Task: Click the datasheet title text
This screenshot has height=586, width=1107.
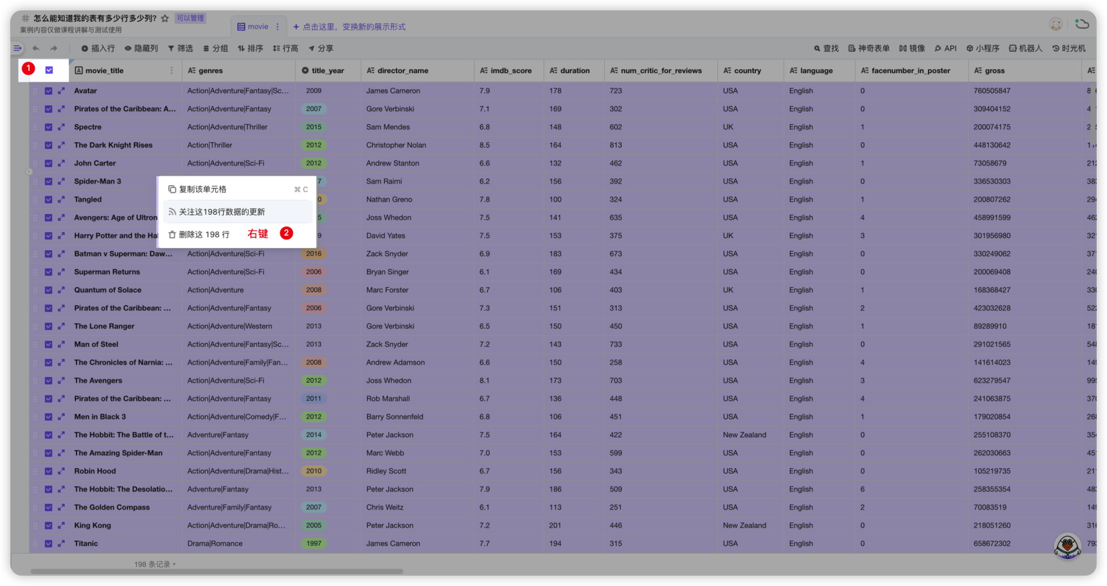Action: 95,18
